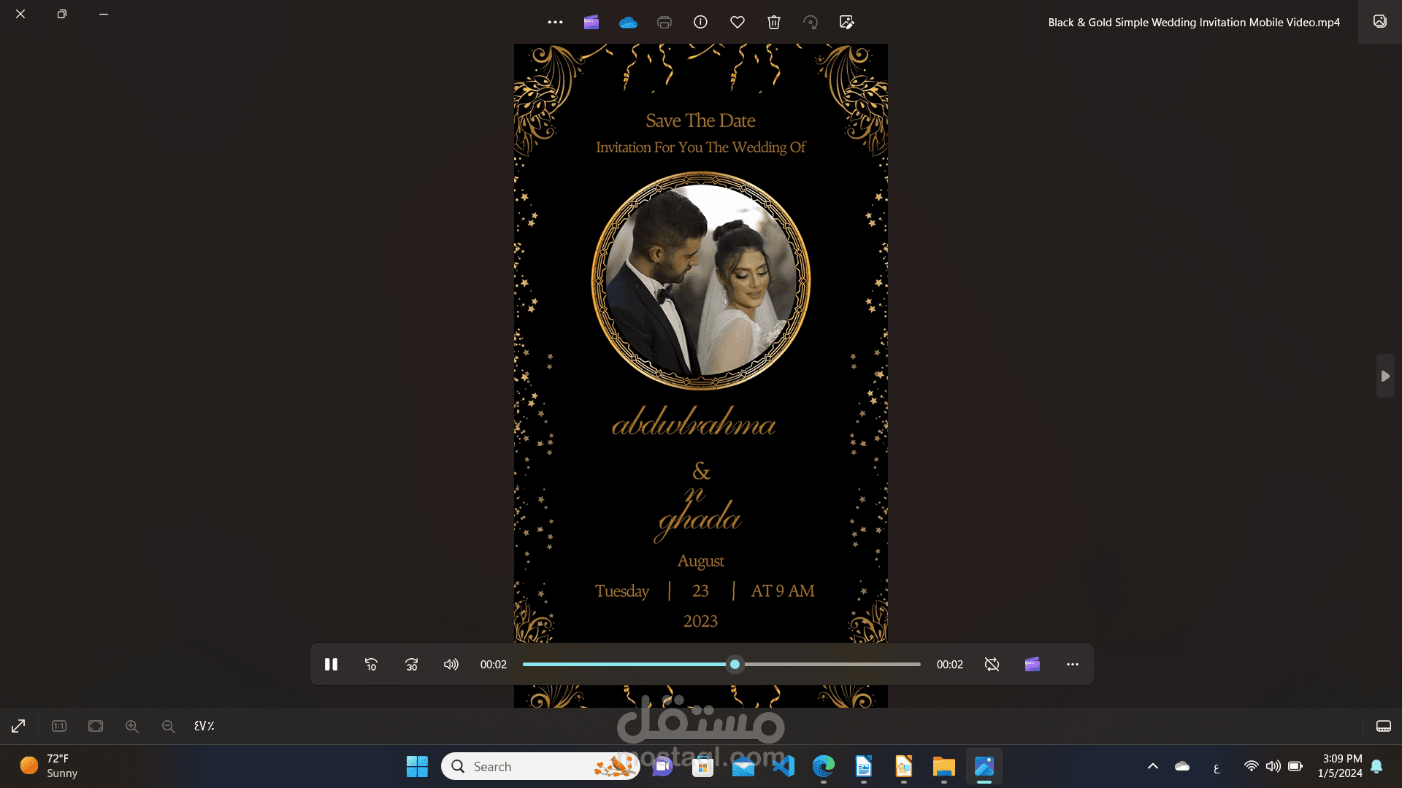Click the Print icon
The height and width of the screenshot is (788, 1402).
tap(664, 23)
